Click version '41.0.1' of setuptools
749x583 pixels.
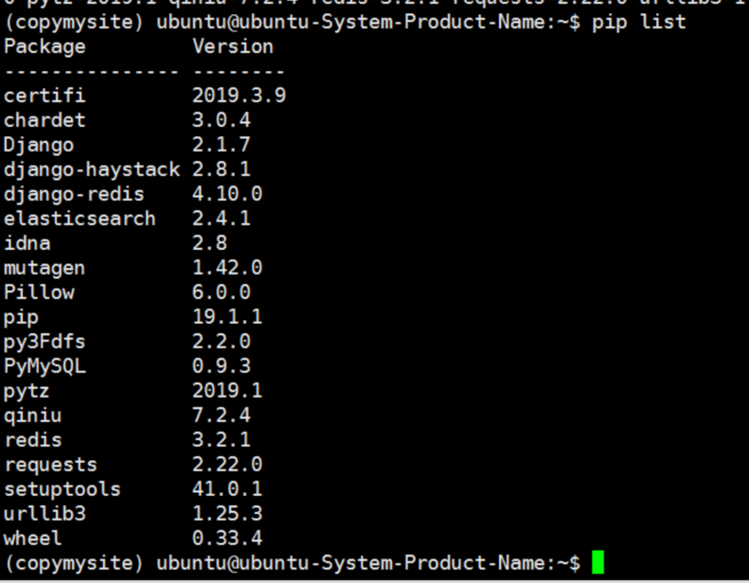(x=227, y=489)
